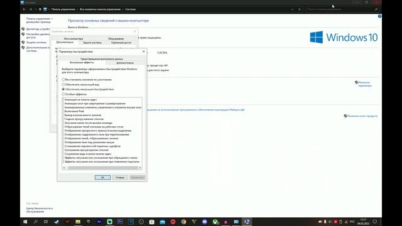Enable taskbar animations checkbox
The image size is (402, 226).
point(63,100)
